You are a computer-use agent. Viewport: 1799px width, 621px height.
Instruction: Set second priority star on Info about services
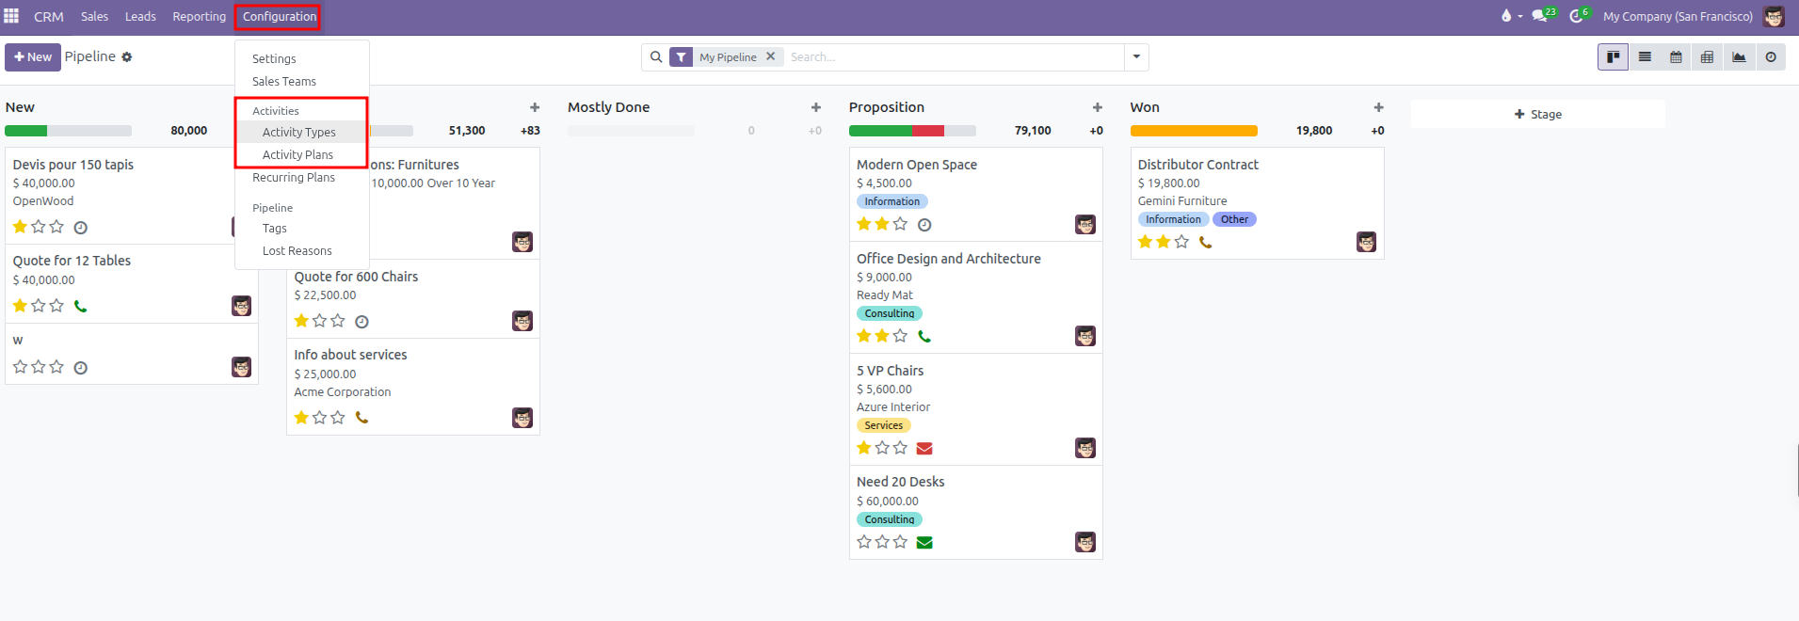[319, 418]
